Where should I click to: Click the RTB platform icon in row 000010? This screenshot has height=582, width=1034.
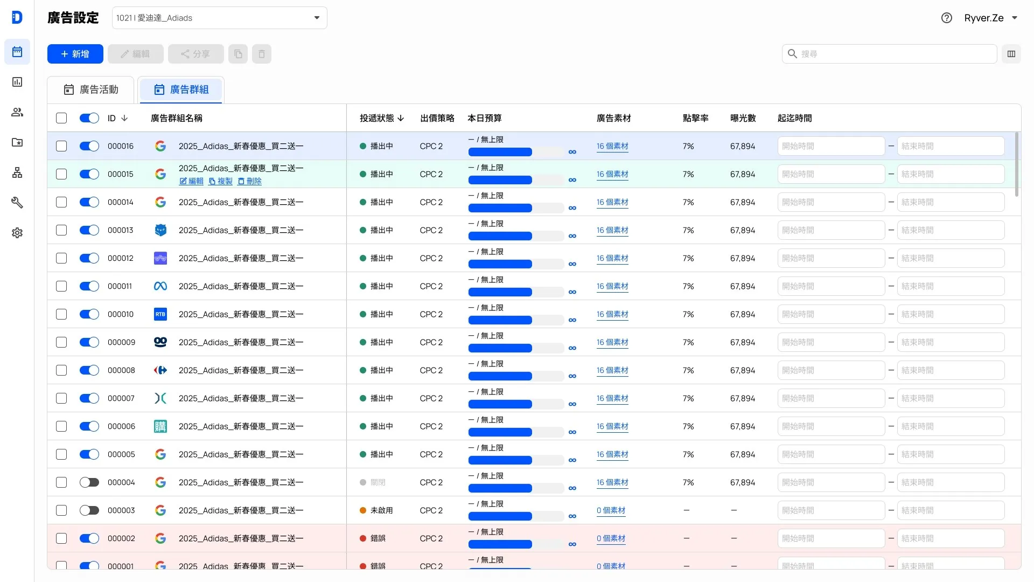click(160, 314)
